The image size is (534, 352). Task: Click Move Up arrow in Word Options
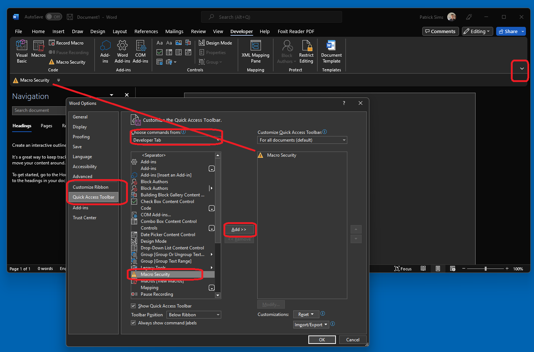(356, 229)
